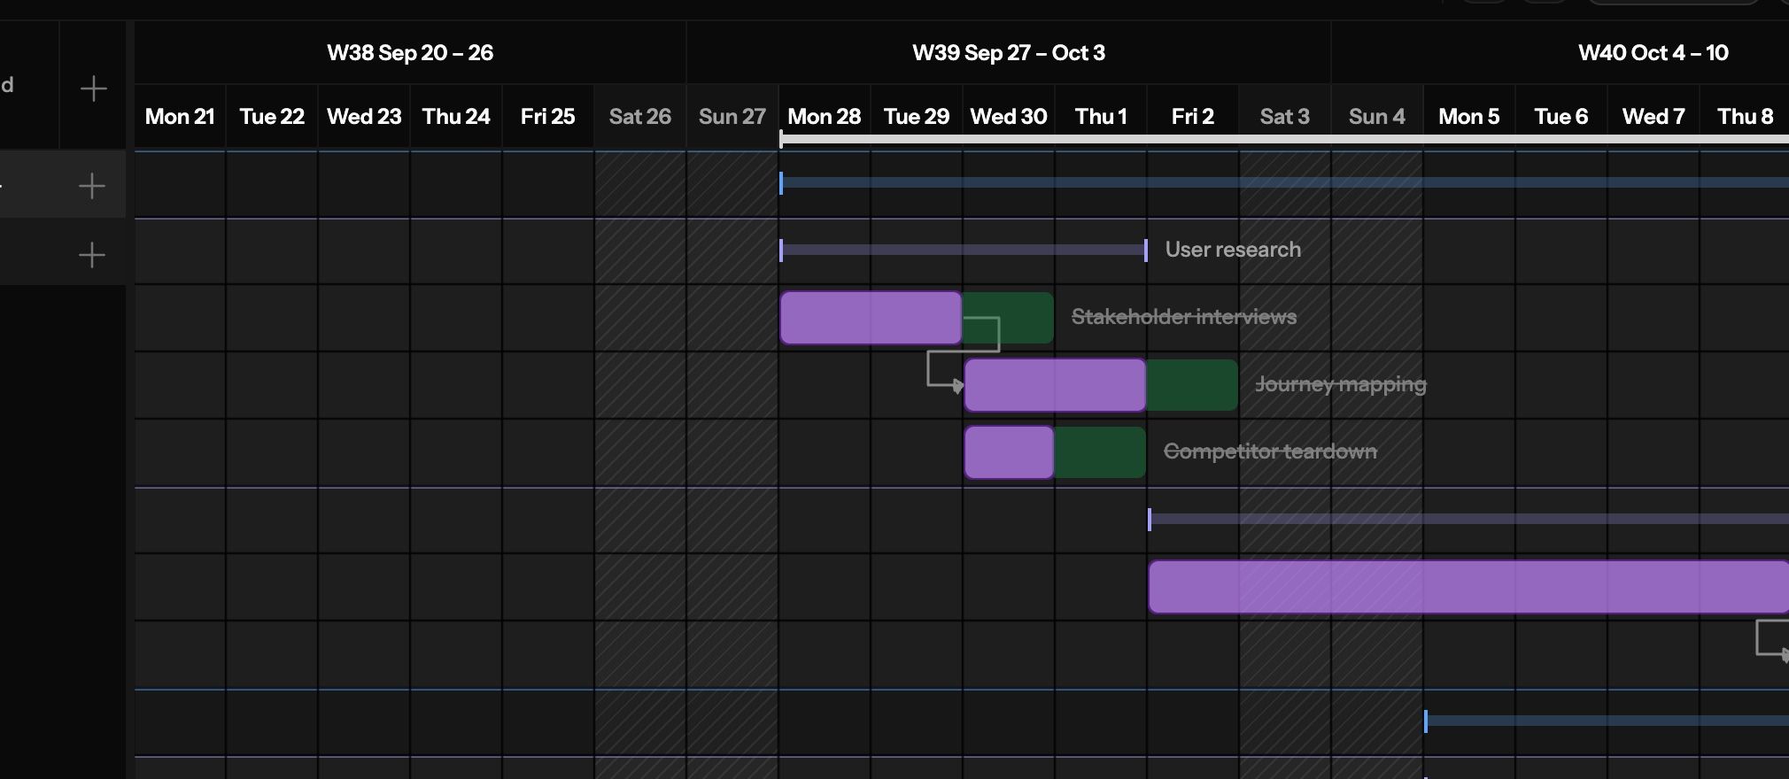The width and height of the screenshot is (1789, 779).
Task: Click the Journey mapping strikethrough label
Action: pyautogui.click(x=1341, y=384)
